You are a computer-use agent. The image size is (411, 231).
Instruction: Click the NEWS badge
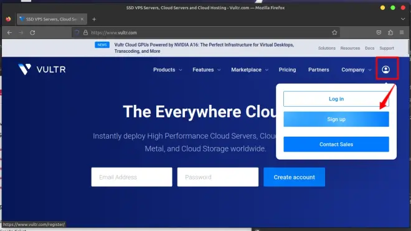tap(102, 45)
